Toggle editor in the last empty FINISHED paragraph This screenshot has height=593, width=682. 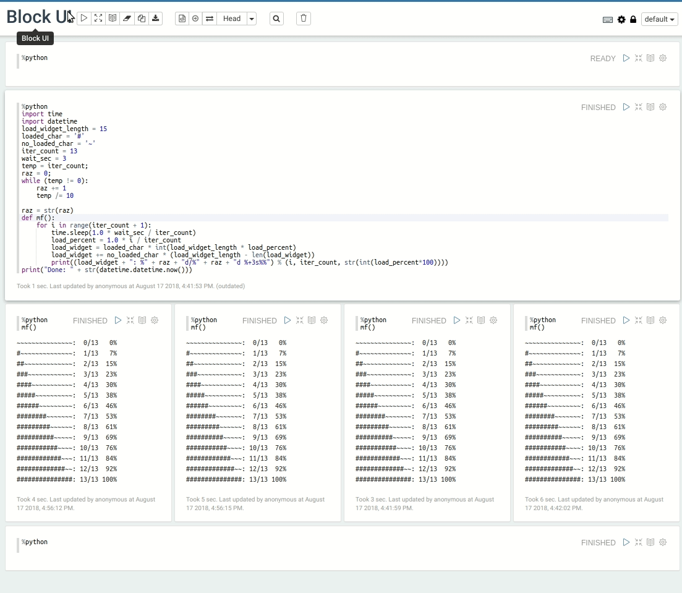639,542
